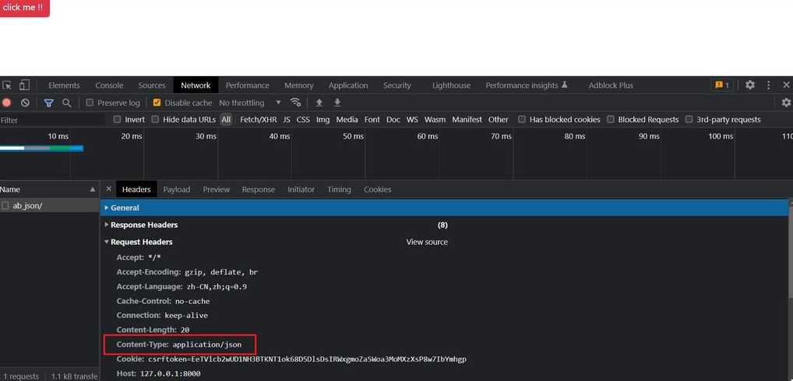The width and height of the screenshot is (793, 381).
Task: Open the No throttling dropdown
Action: 250,103
